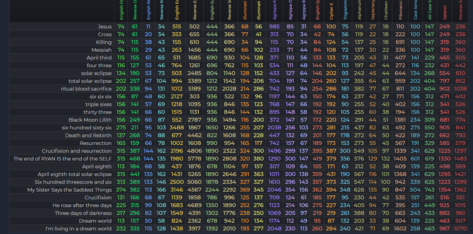The image size is (473, 234).
Task: Click value 3389 in total solar eclipse row
Action: click(x=194, y=81)
